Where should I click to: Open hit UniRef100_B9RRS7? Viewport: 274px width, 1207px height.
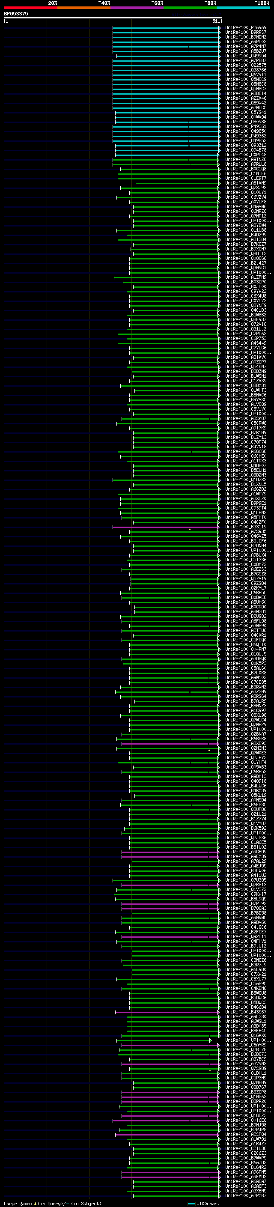click(246, 33)
